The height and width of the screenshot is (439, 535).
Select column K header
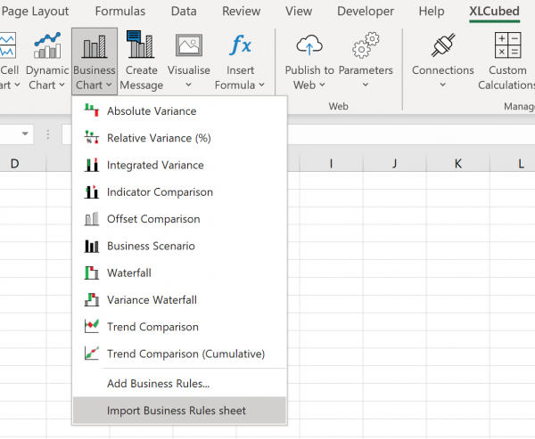click(x=458, y=164)
